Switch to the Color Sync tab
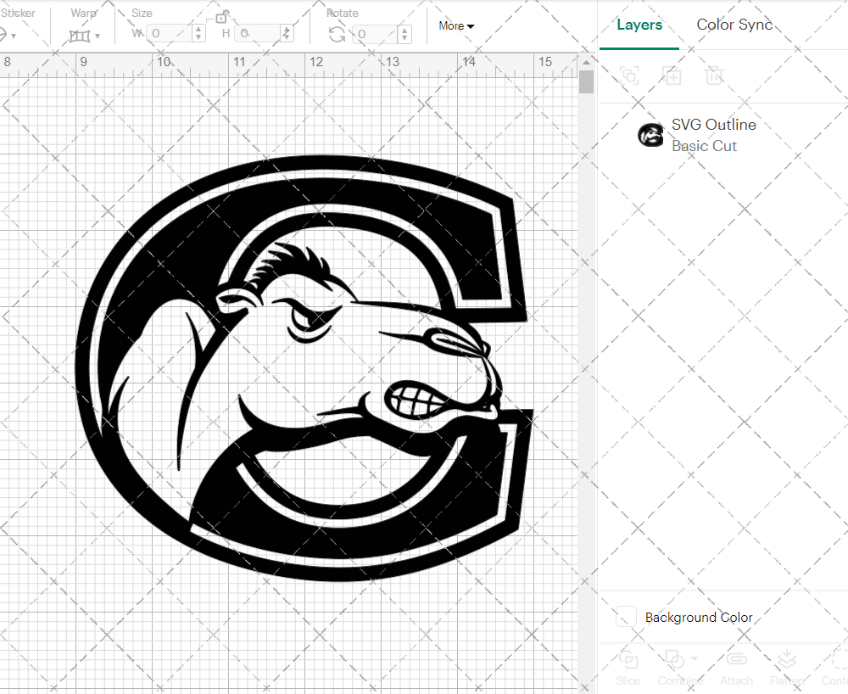 tap(734, 25)
